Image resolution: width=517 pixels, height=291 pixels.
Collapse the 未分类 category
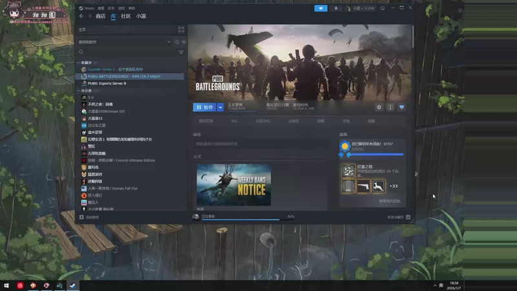[x=79, y=91]
